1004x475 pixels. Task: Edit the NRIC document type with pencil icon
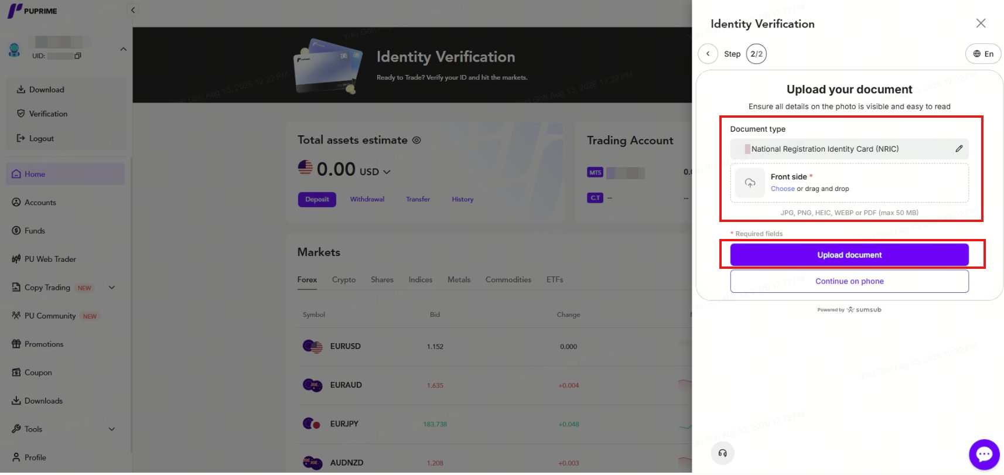click(959, 149)
